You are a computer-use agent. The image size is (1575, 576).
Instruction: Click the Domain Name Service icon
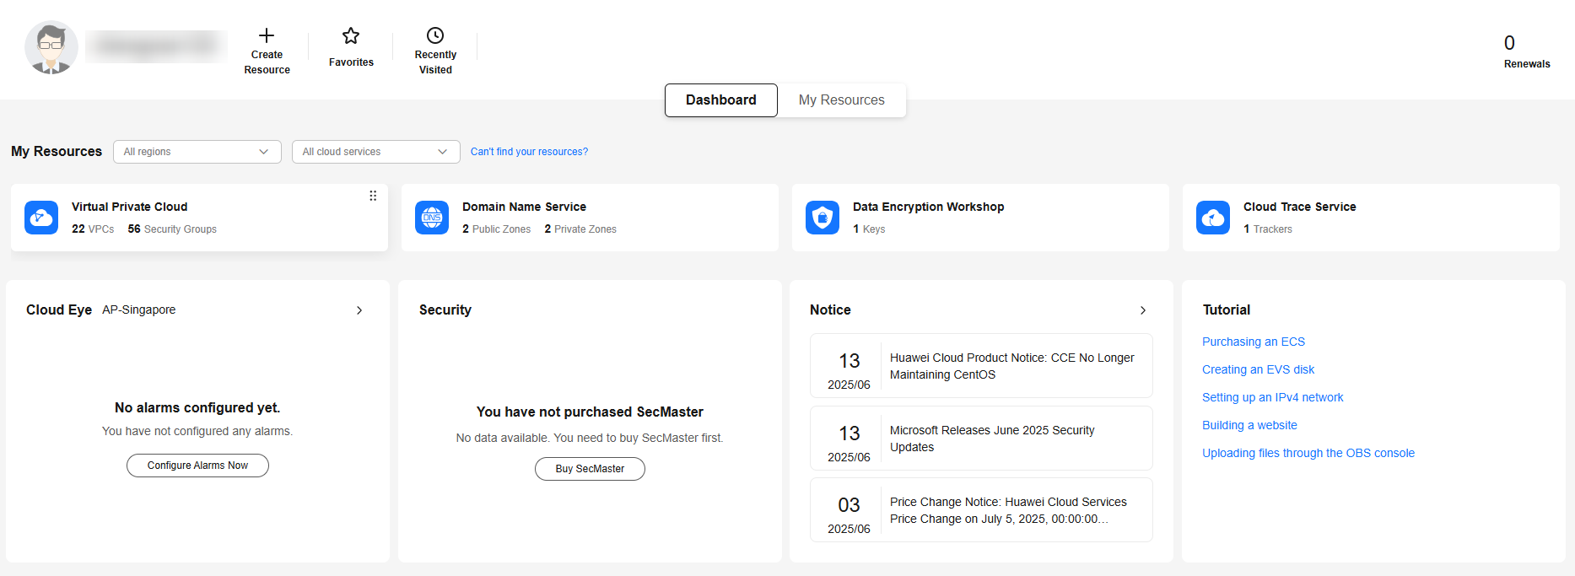coord(432,218)
